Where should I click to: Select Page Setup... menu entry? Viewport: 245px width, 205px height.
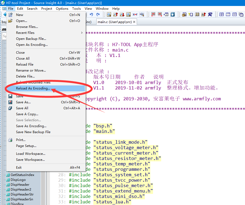46,146
